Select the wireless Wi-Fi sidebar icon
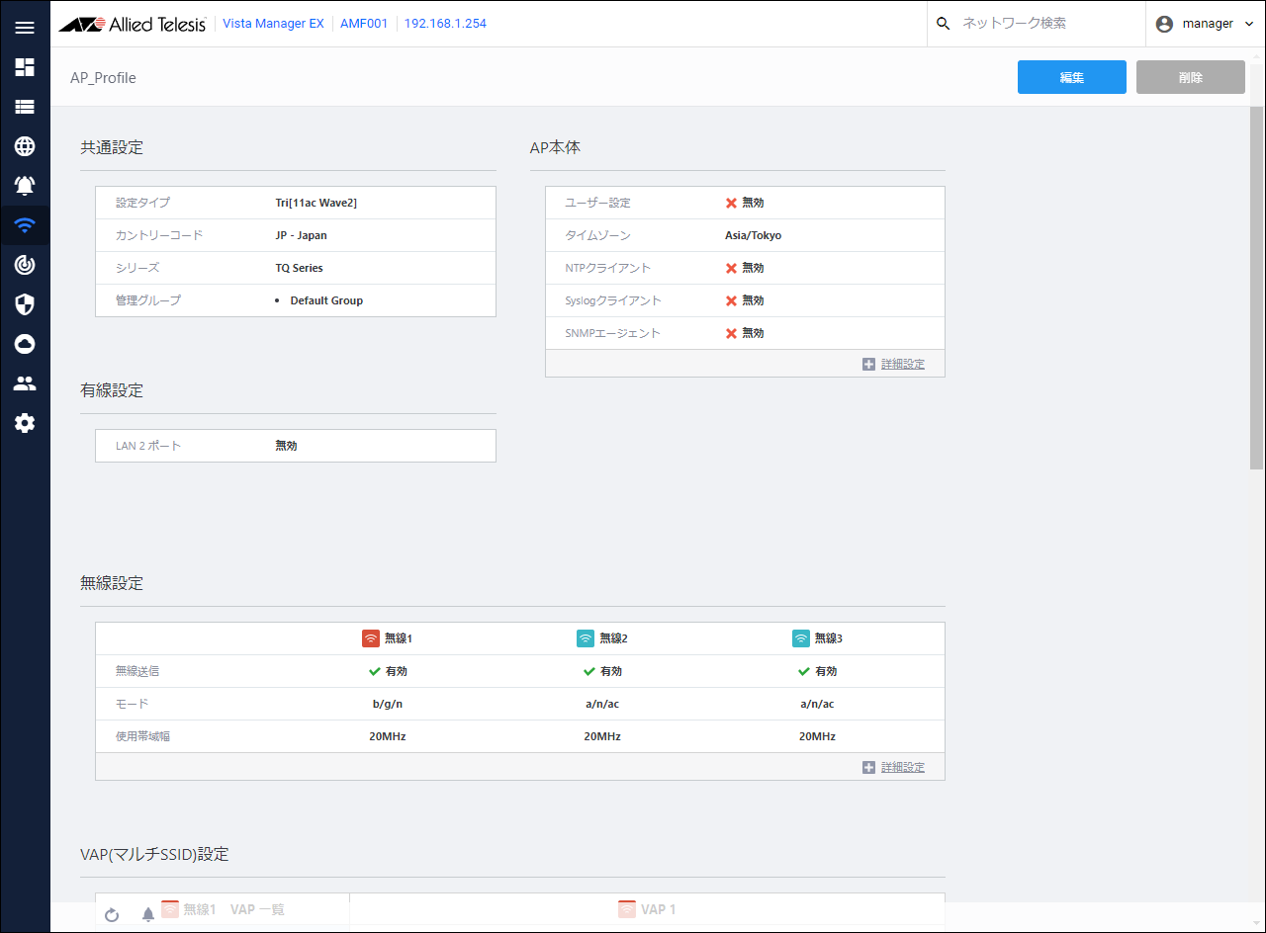 25,225
